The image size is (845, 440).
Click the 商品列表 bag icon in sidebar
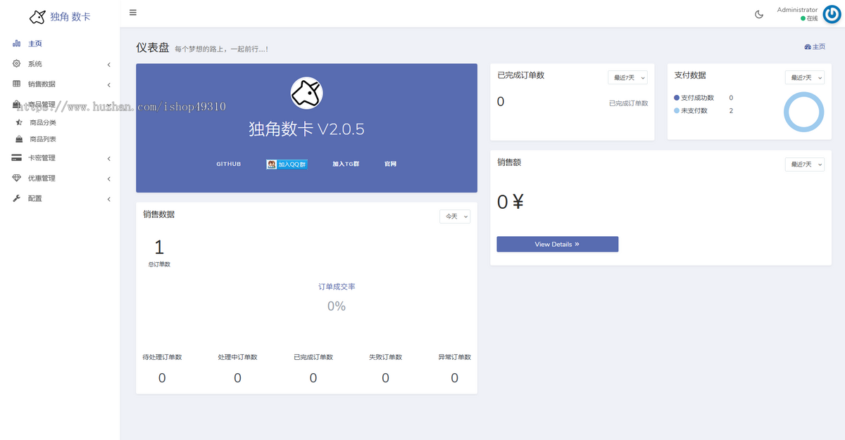click(19, 139)
